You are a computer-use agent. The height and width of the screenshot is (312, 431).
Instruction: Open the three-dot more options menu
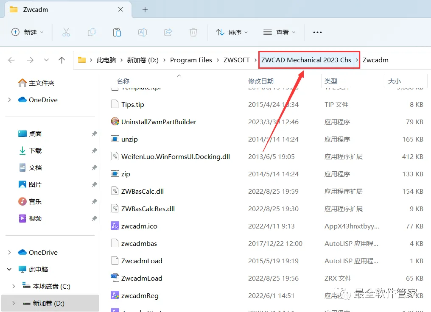point(317,32)
